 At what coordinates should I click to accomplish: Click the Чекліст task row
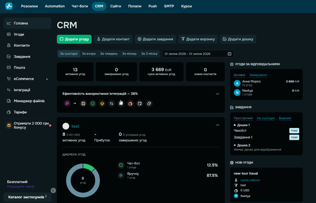coord(266,130)
